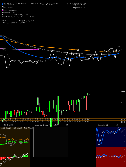Click the red RSI chart panel
Image resolution: width=126 pixels, height=167 pixels.
(x=111, y=157)
